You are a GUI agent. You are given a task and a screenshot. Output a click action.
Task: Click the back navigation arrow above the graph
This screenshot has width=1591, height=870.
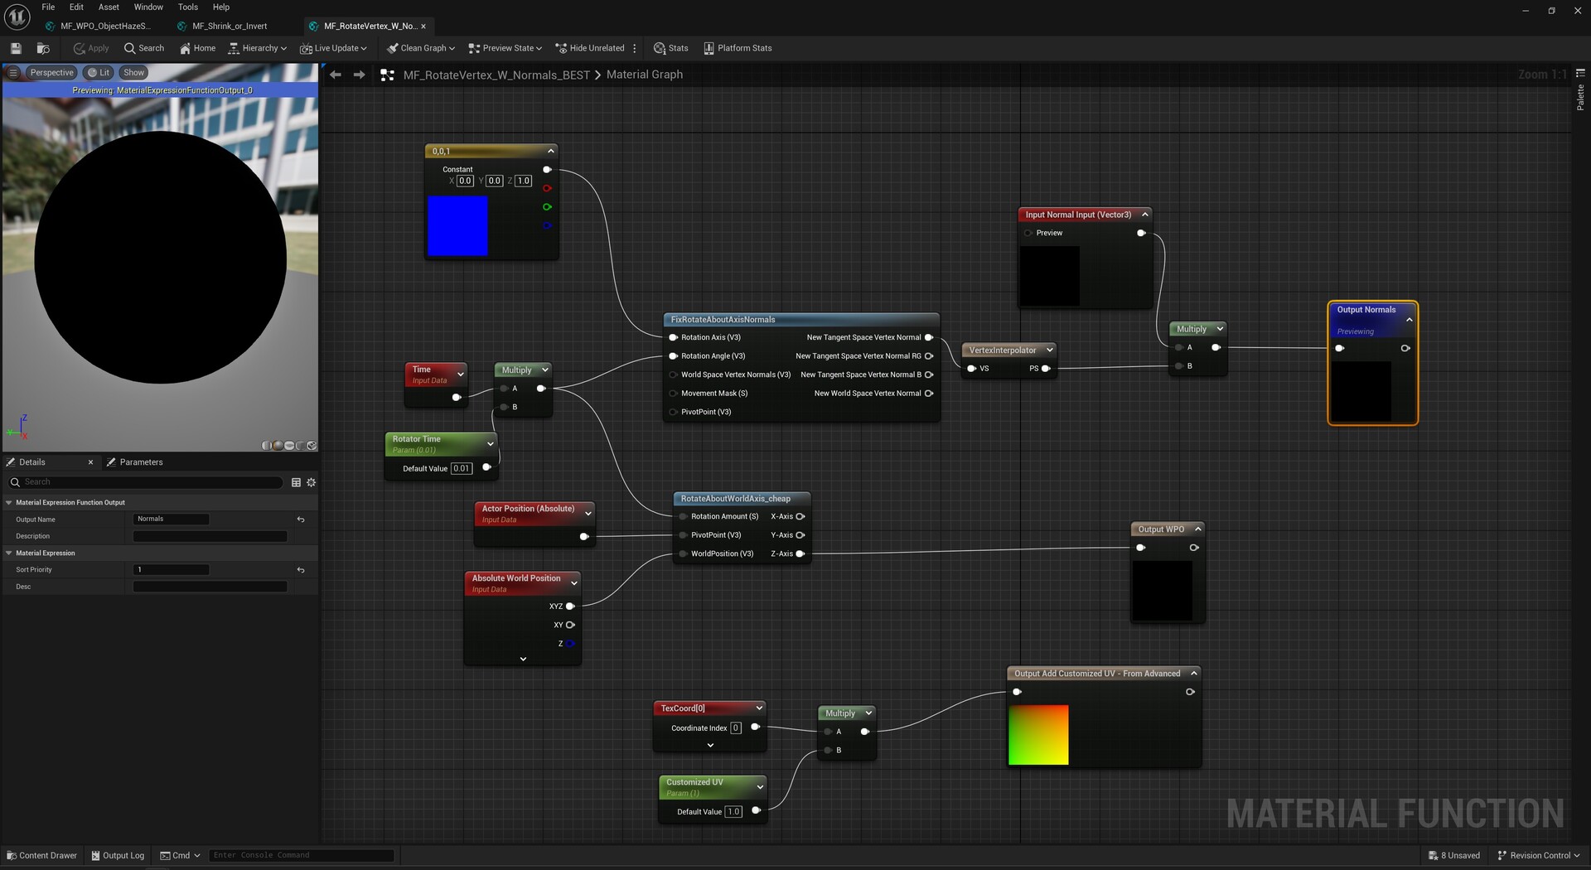coord(335,74)
